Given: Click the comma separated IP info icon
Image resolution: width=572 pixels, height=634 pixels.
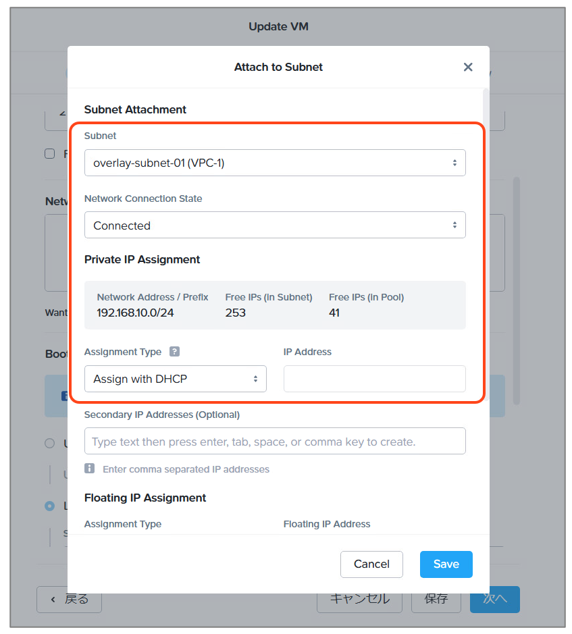Looking at the screenshot, I should click(x=89, y=468).
